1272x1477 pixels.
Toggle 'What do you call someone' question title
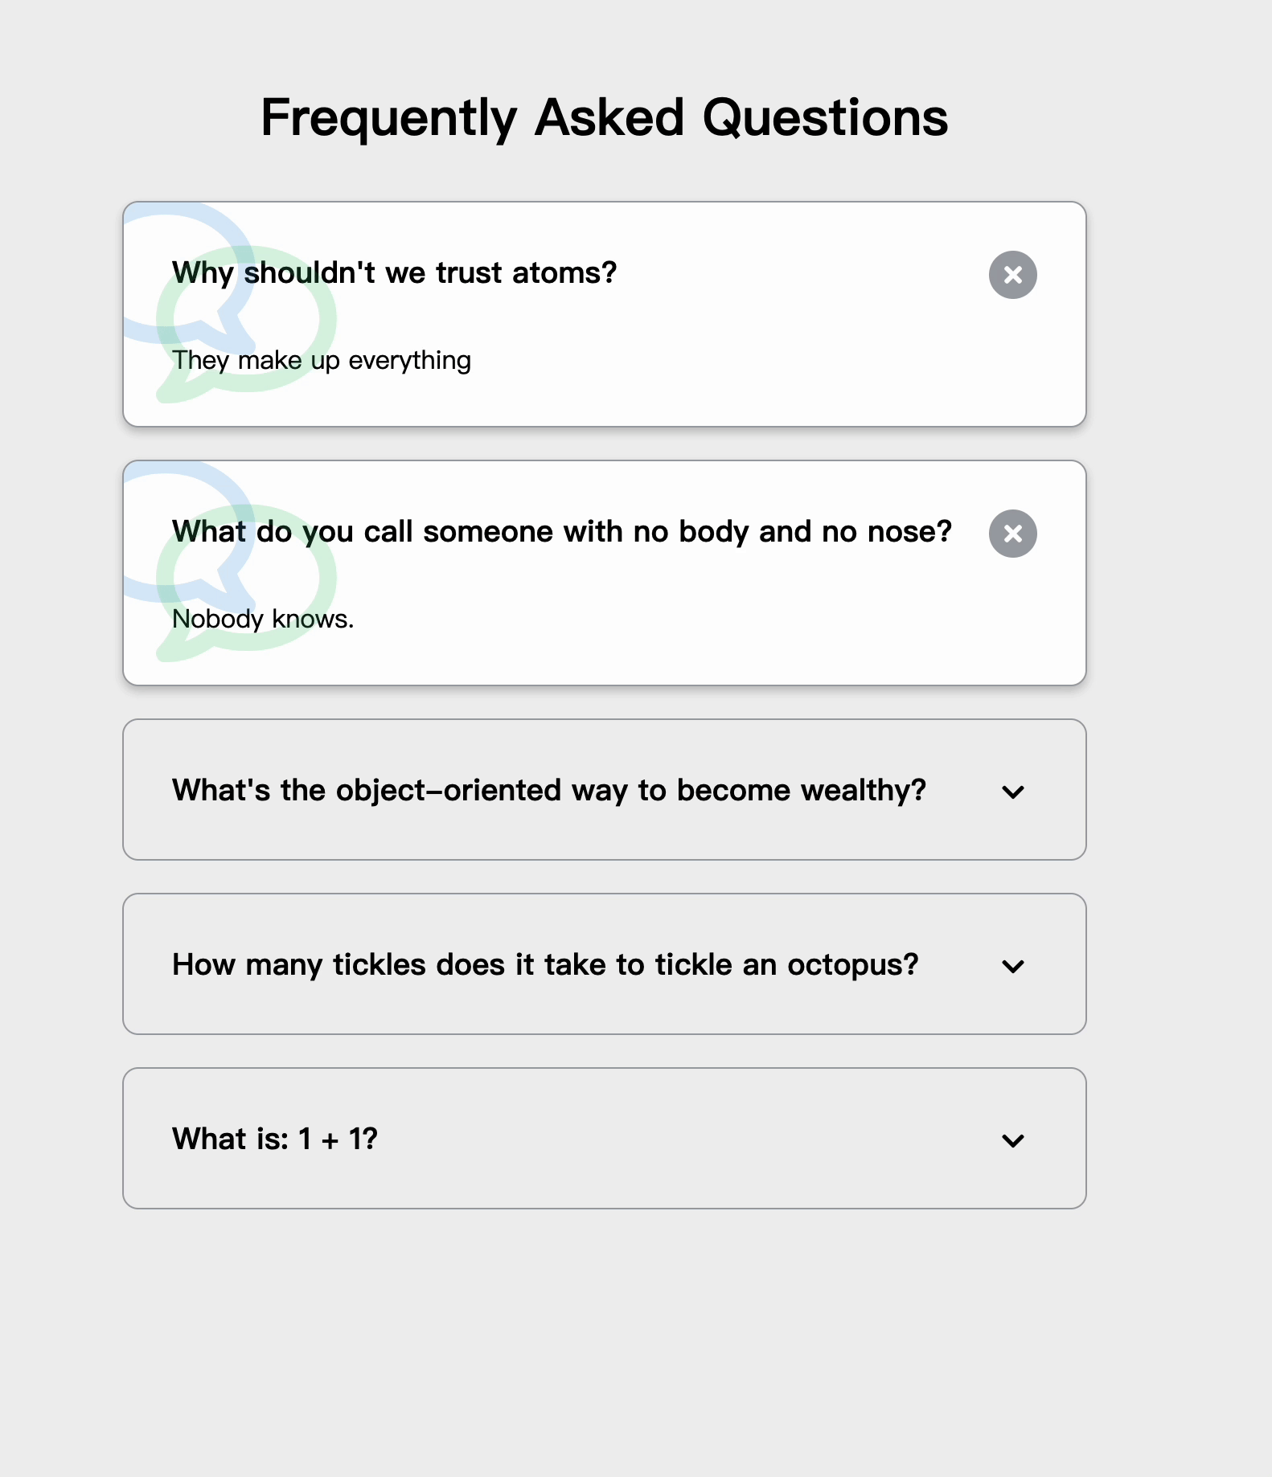click(562, 532)
